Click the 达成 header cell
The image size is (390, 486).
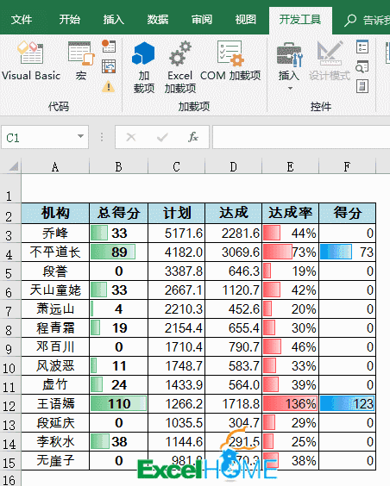coord(233,213)
